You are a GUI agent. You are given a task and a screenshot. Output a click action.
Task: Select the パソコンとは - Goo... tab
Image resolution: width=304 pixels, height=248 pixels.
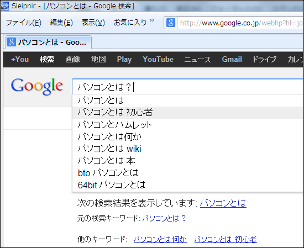coord(48,42)
